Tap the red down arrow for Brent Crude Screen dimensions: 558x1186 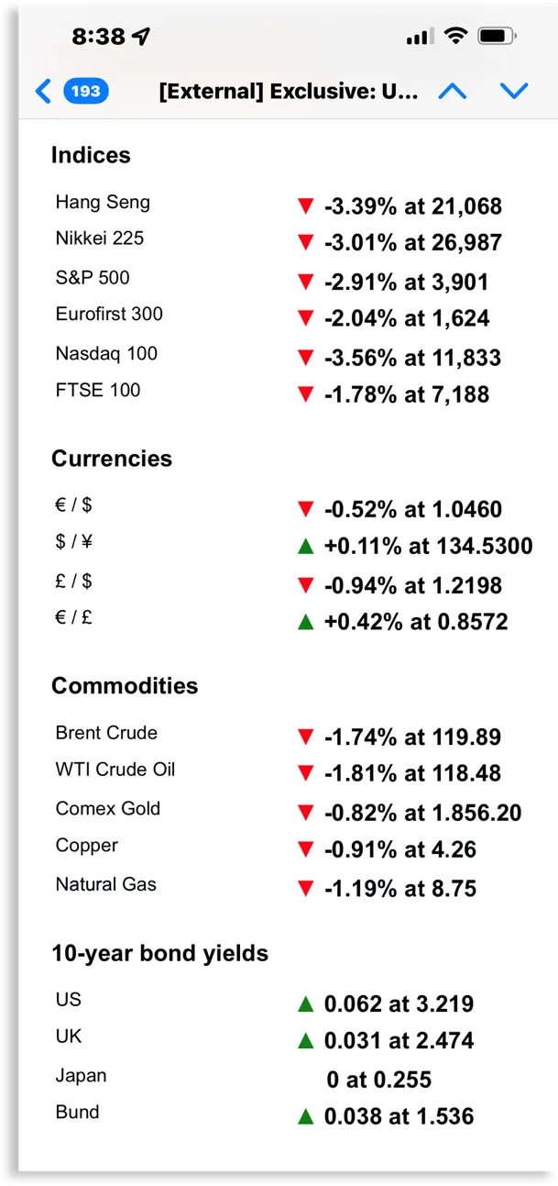pyautogui.click(x=306, y=737)
